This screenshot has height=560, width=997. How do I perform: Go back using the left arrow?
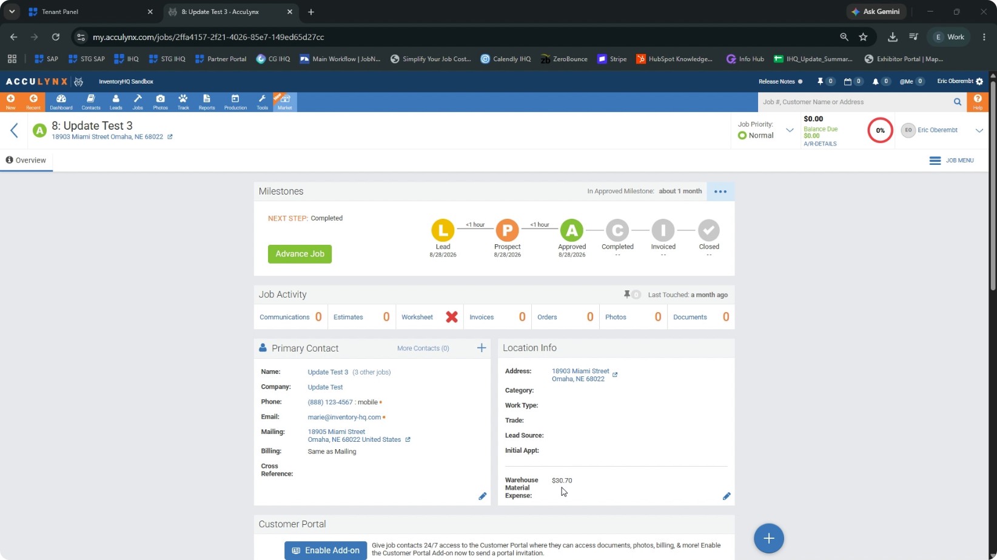pos(14,130)
